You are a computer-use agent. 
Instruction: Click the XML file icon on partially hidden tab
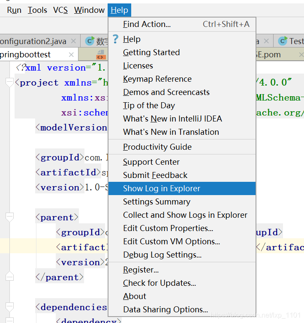(x=101, y=55)
